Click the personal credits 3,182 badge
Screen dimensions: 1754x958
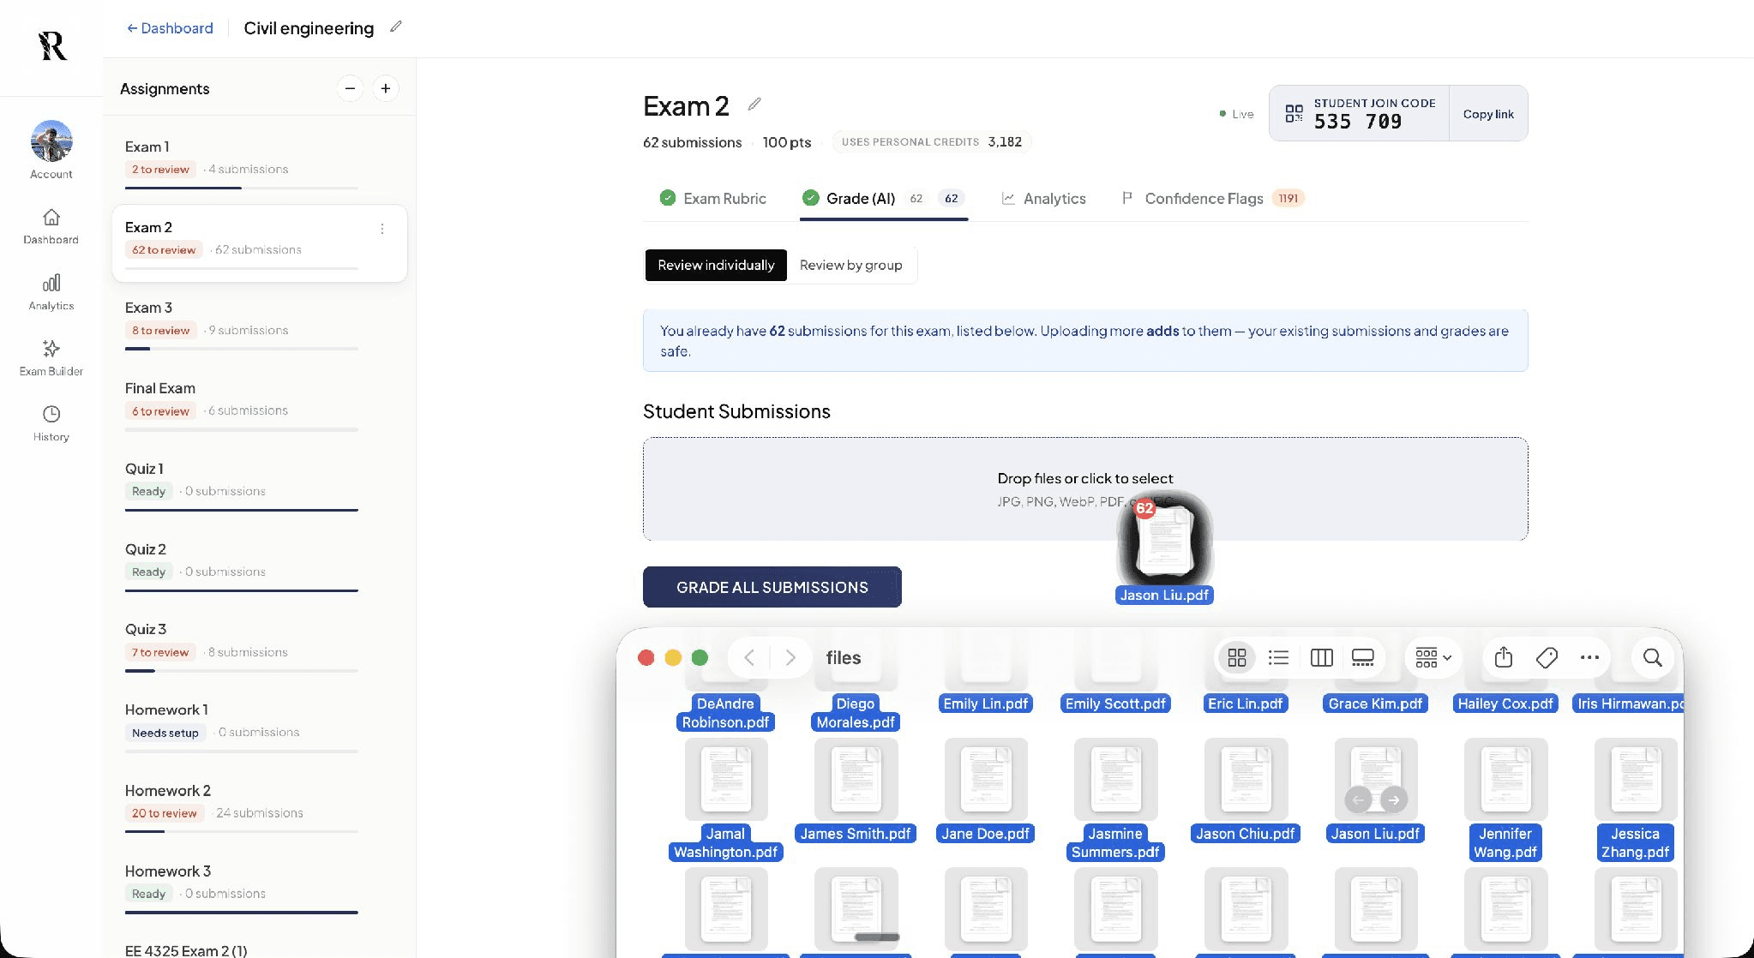[x=932, y=142]
